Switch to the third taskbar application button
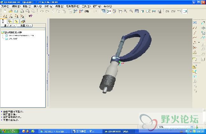 click(118, 131)
